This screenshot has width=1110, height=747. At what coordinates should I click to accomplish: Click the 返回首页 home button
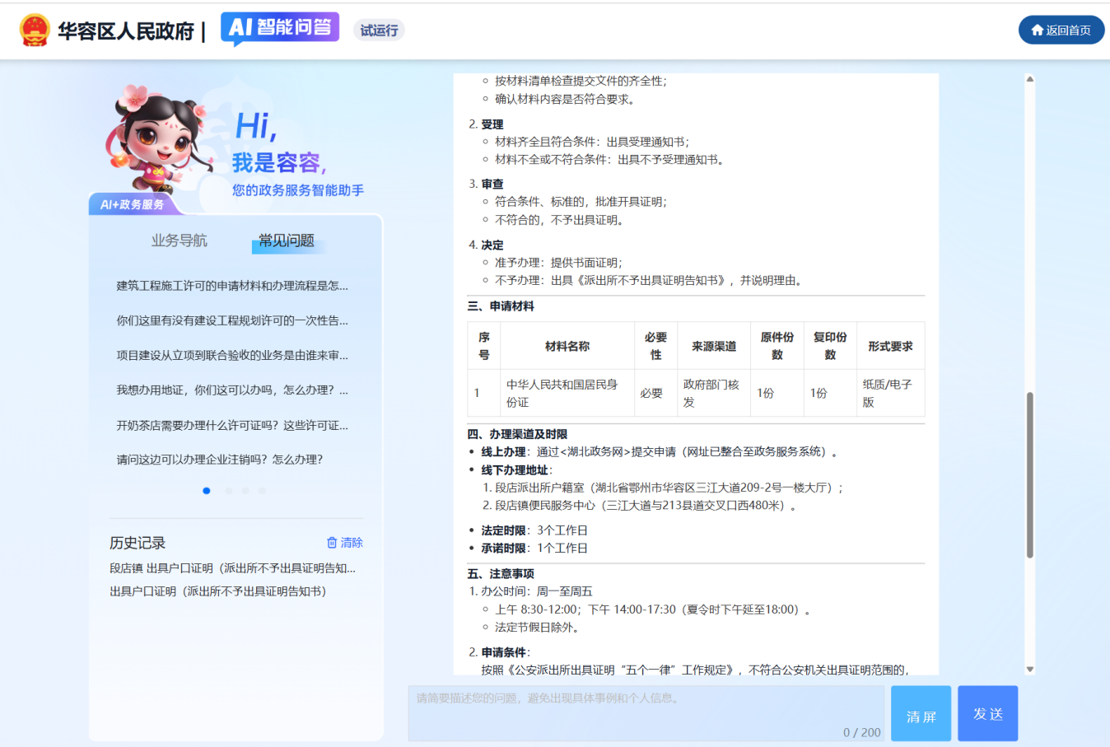point(1061,30)
